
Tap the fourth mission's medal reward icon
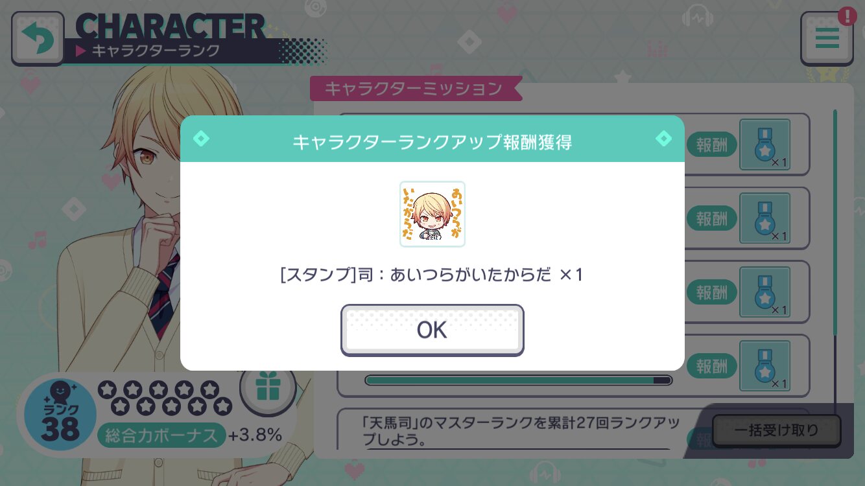pyautogui.click(x=765, y=366)
